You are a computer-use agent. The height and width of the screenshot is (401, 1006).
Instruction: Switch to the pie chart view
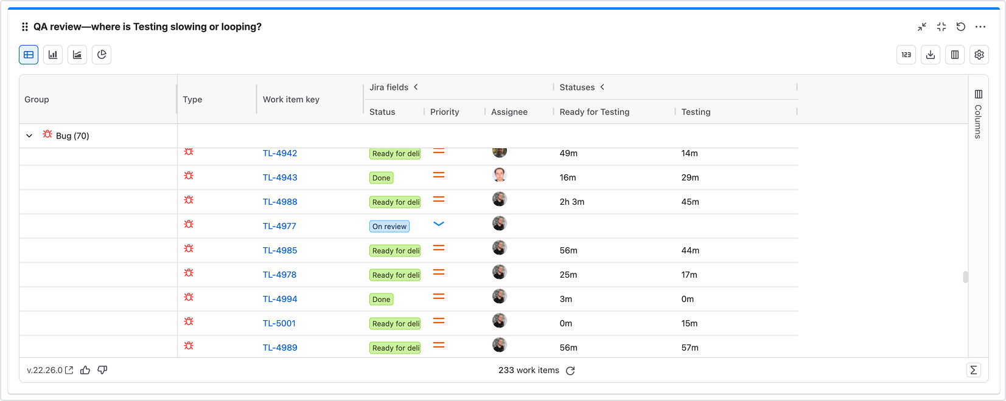102,55
